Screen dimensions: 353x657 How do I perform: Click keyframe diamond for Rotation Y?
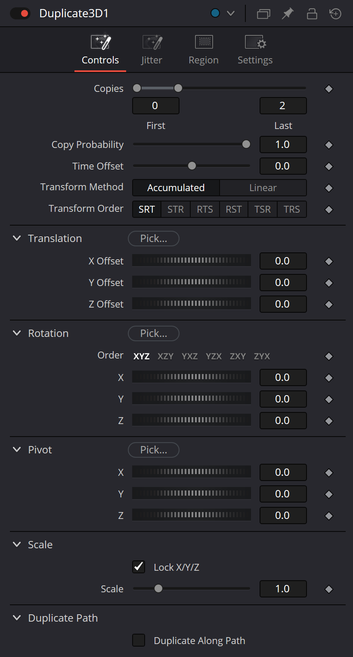point(329,399)
